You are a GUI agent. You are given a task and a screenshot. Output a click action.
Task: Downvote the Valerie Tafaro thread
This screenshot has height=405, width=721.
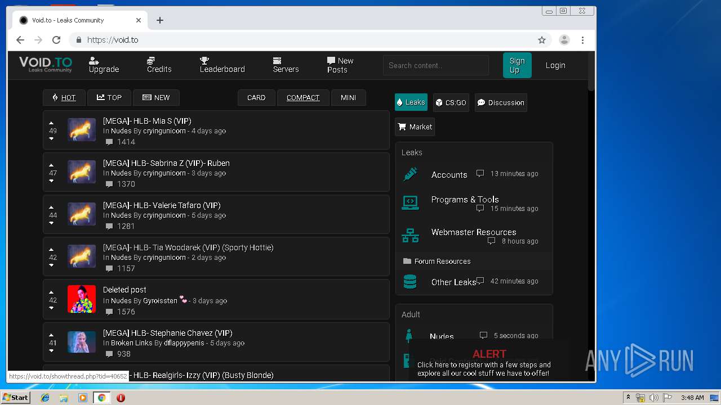point(51,223)
